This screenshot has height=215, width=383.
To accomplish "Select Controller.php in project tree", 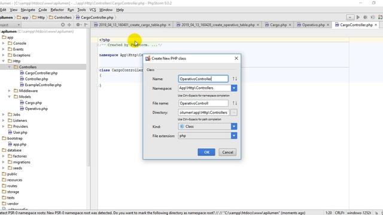I will (34, 79).
